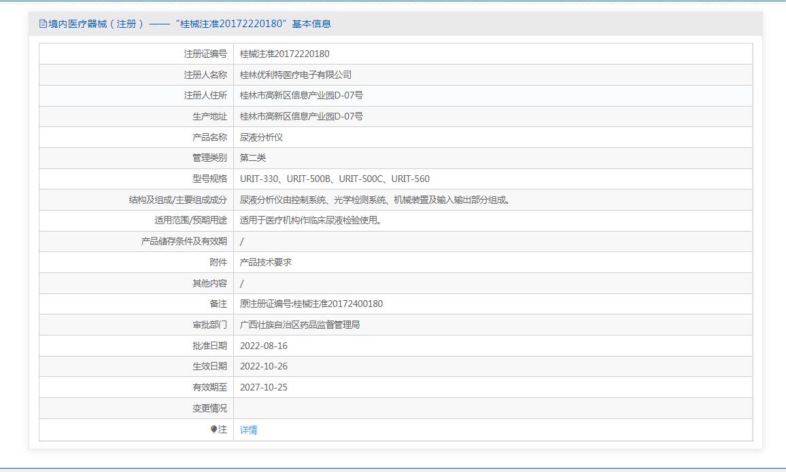
Task: Click the attachment value 产品技术要求
Action: (266, 262)
